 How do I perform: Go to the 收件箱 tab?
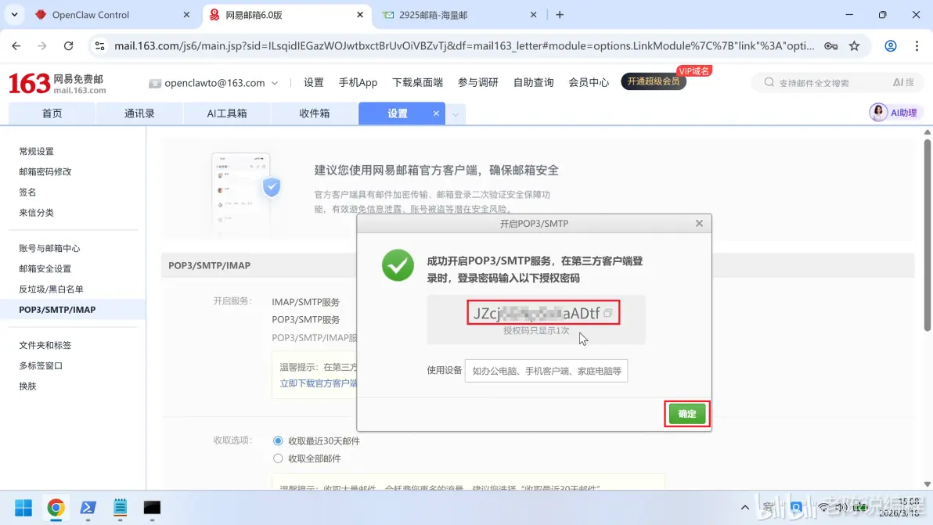(x=314, y=113)
